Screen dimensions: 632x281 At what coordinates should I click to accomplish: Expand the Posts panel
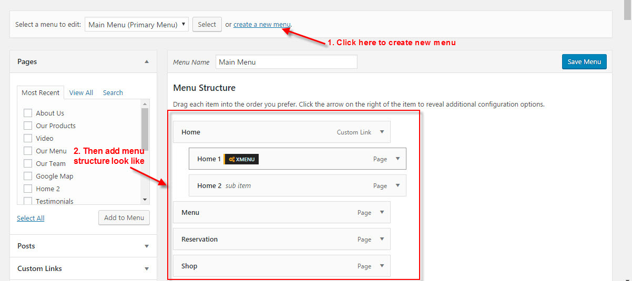pos(147,246)
